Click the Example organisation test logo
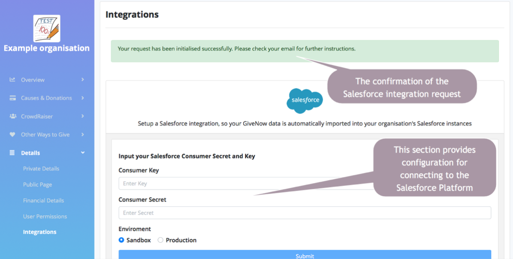The image size is (513, 259). (x=47, y=28)
